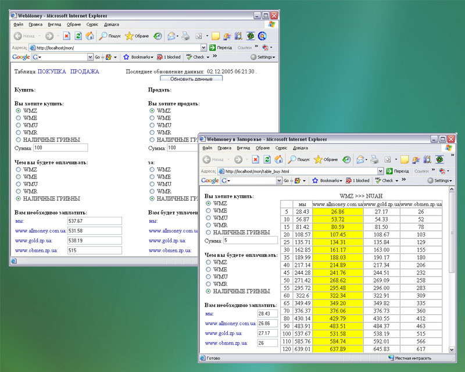Expand Bookmarks dropdown in Запорожье window
Image resolution: width=465 pixels, height=372 pixels.
[341, 181]
